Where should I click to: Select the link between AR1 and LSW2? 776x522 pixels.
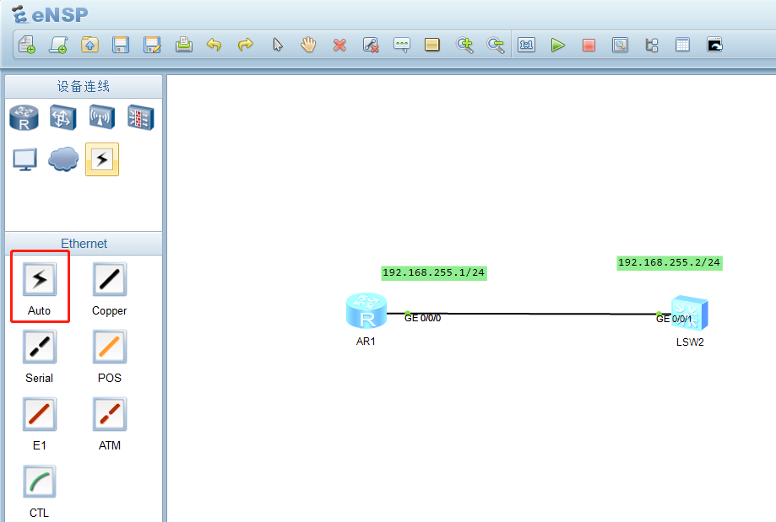coord(529,314)
